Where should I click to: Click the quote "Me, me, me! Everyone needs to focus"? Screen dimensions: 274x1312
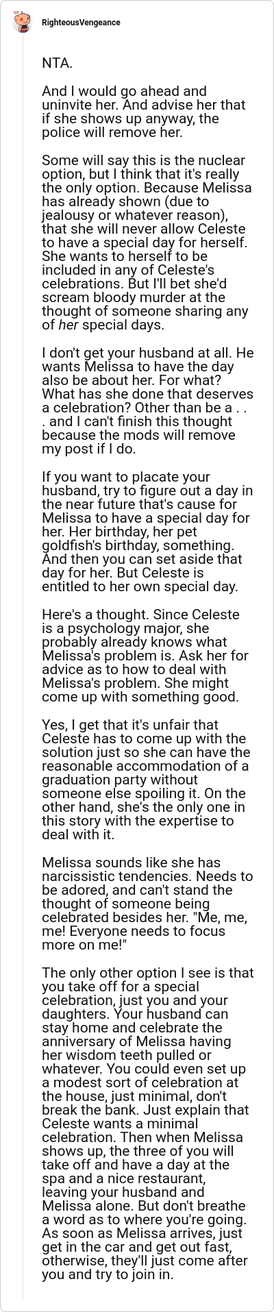pos(147,924)
